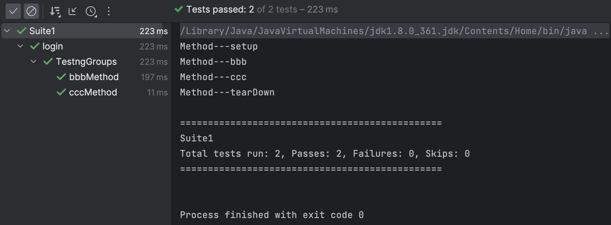Click green check next to Tests passed
611x225 pixels.
[x=179, y=9]
